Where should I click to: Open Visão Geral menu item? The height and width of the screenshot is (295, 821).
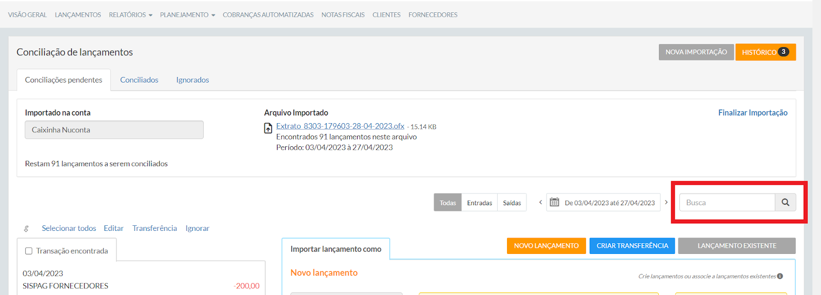click(x=27, y=15)
